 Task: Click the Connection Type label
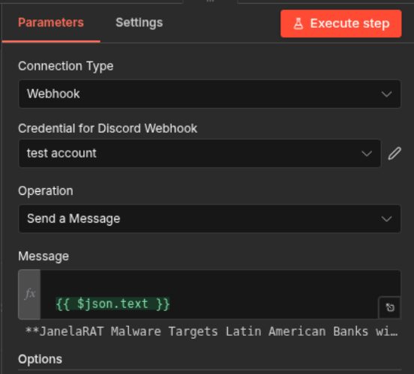point(66,66)
